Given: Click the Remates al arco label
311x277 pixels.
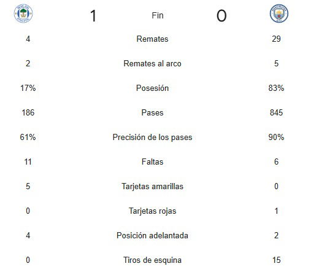Looking at the screenshot, I should 152,63.
